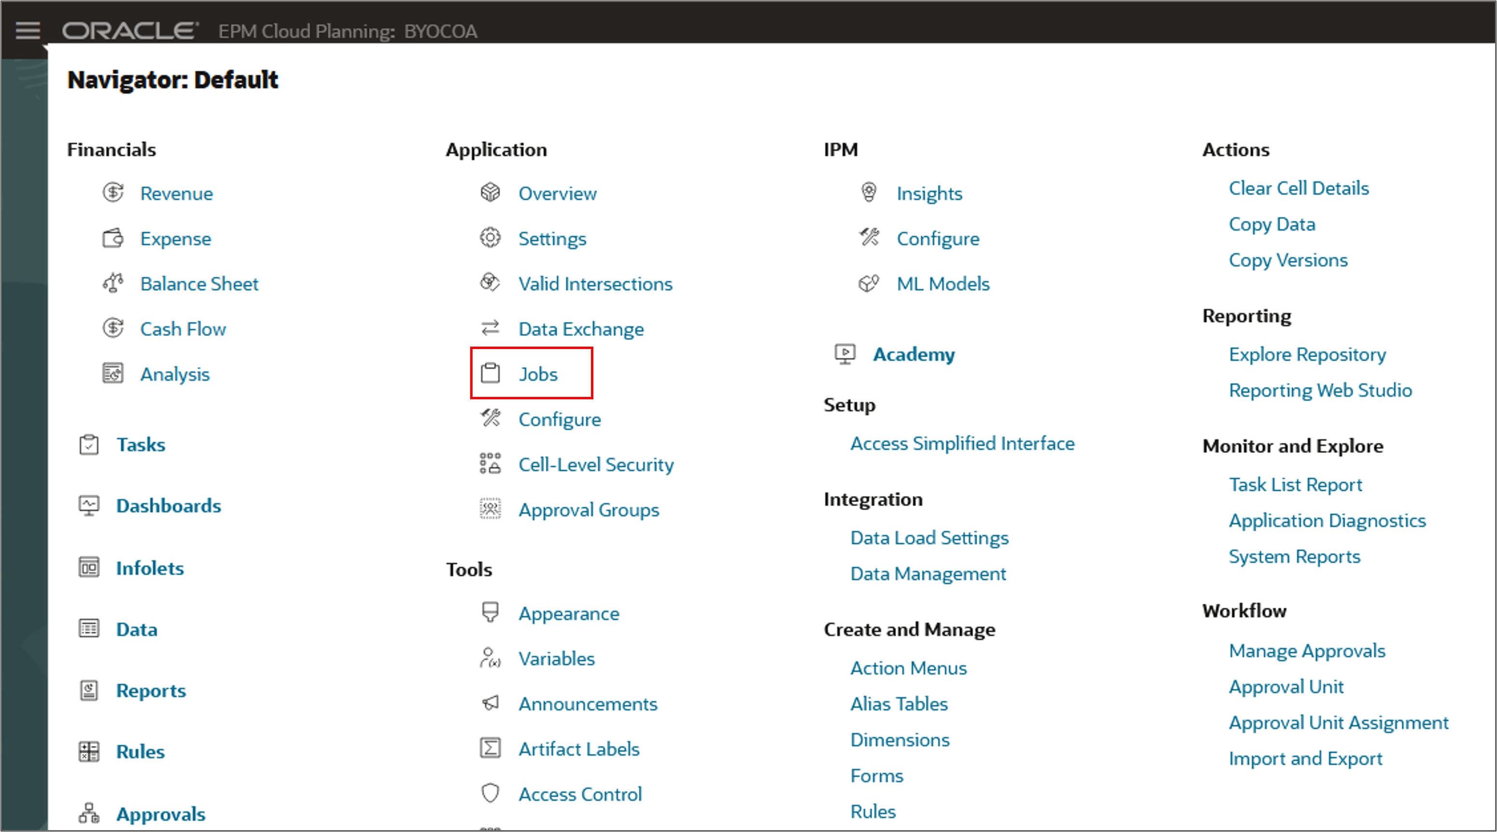The width and height of the screenshot is (1497, 832).
Task: Click the Jobs clipboard icon
Action: (490, 373)
